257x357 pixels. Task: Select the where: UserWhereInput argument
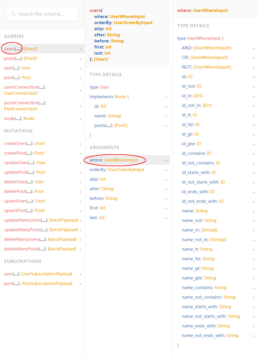click(x=115, y=160)
